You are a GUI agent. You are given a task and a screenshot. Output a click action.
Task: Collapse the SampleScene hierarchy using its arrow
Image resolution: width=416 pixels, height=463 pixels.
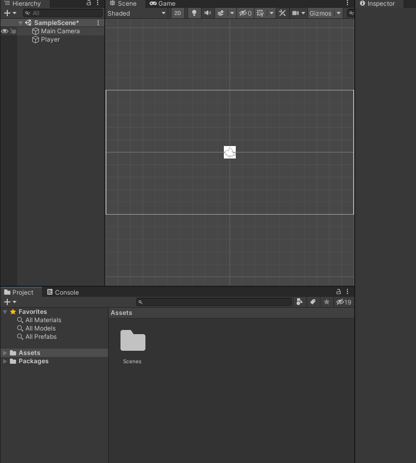(20, 22)
